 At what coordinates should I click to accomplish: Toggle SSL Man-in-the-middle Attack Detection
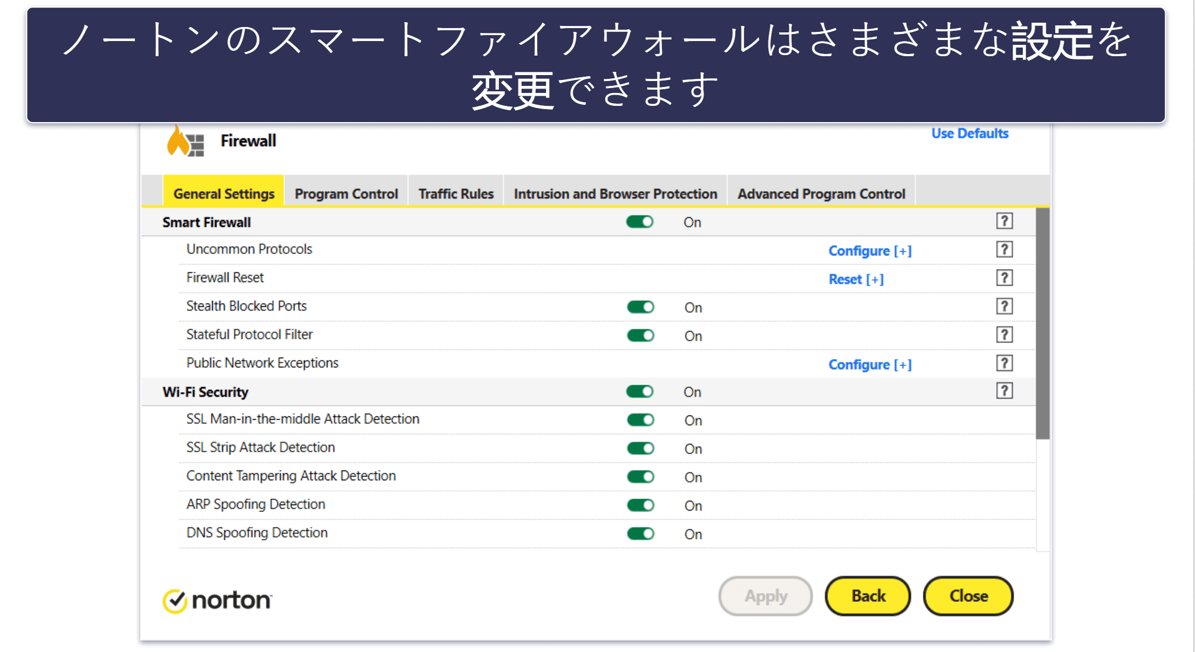pyautogui.click(x=640, y=420)
